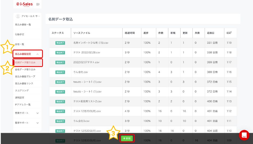Open the red chat support bubble
Viewport: 253px width, 144px height.
point(244,135)
